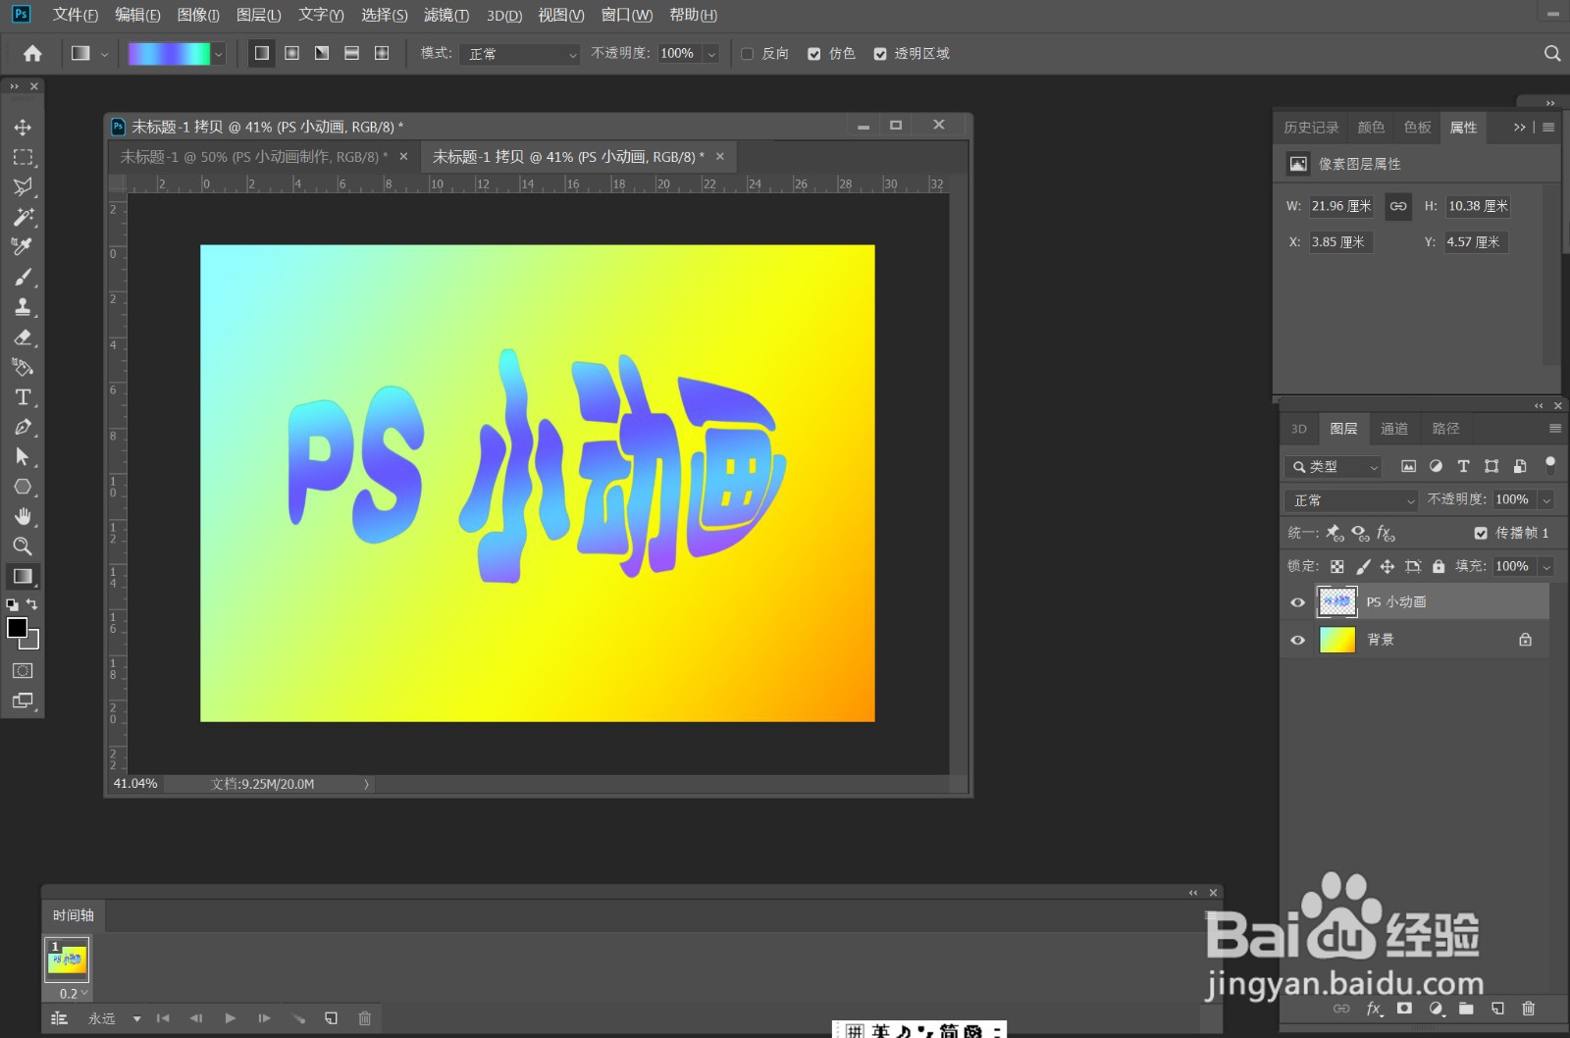This screenshot has height=1038, width=1570.
Task: Select the Pen tool
Action: 23,426
